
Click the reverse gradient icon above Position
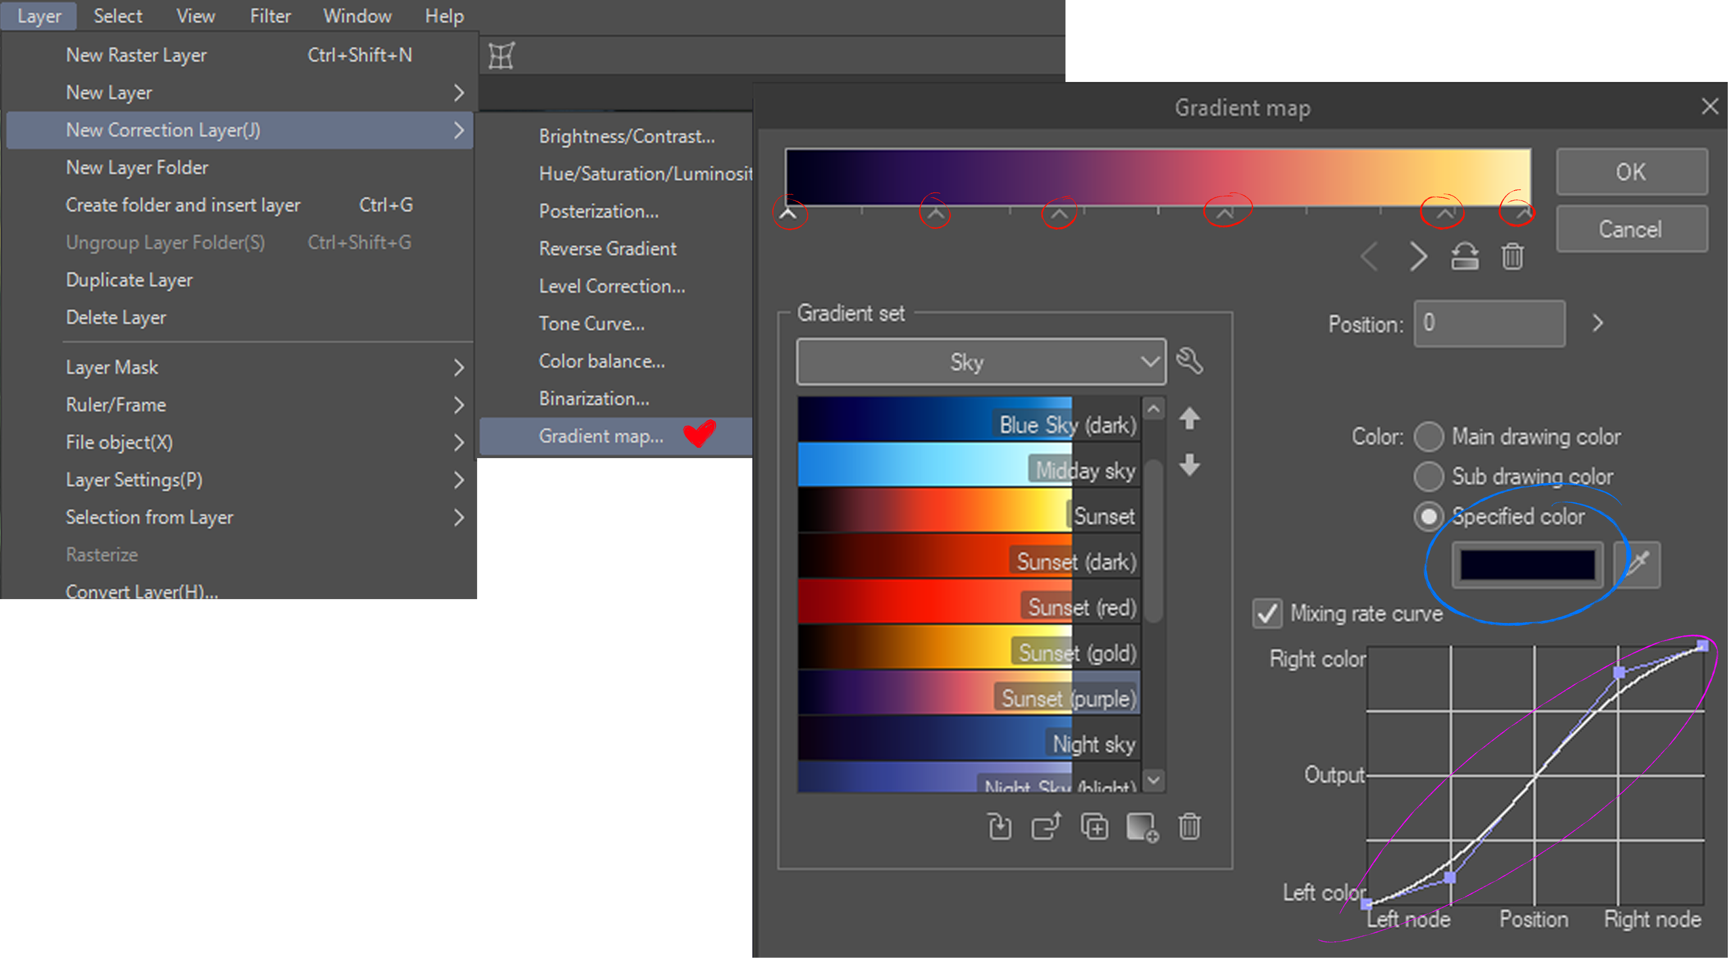(x=1464, y=256)
